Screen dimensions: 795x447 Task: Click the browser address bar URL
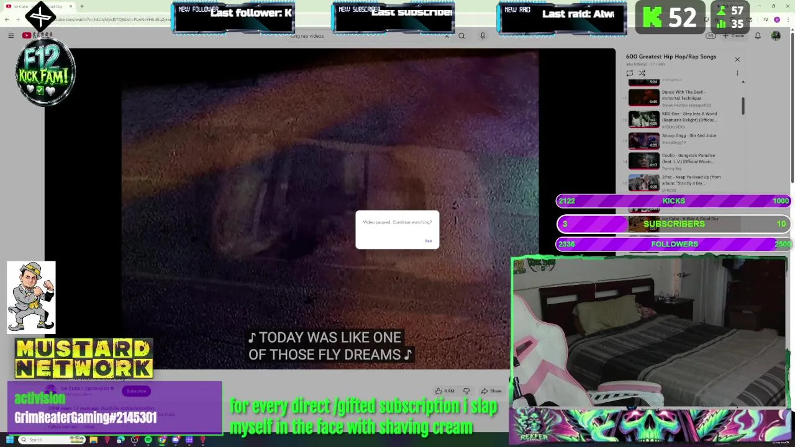112,20
